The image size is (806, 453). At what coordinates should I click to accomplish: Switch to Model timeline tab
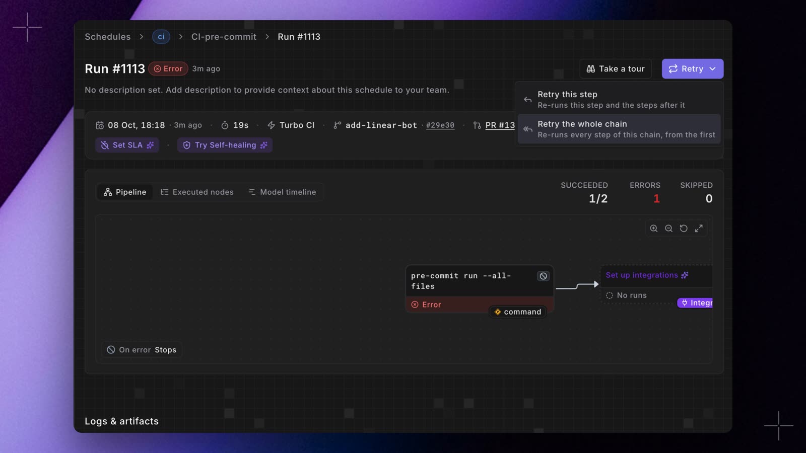pos(282,192)
